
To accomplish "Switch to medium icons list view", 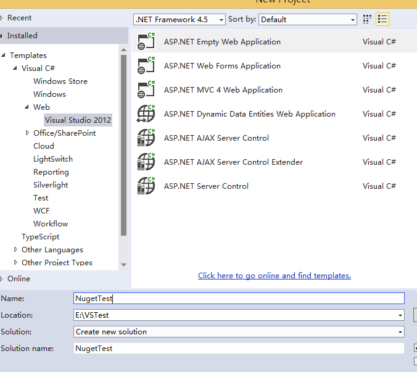I will click(x=382, y=19).
